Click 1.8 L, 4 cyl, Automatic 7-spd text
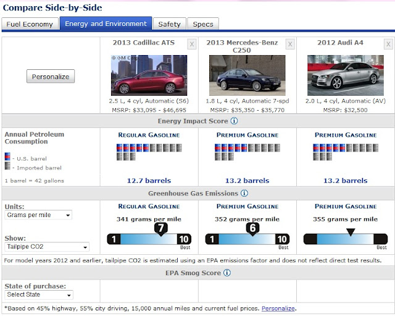 tap(247, 101)
